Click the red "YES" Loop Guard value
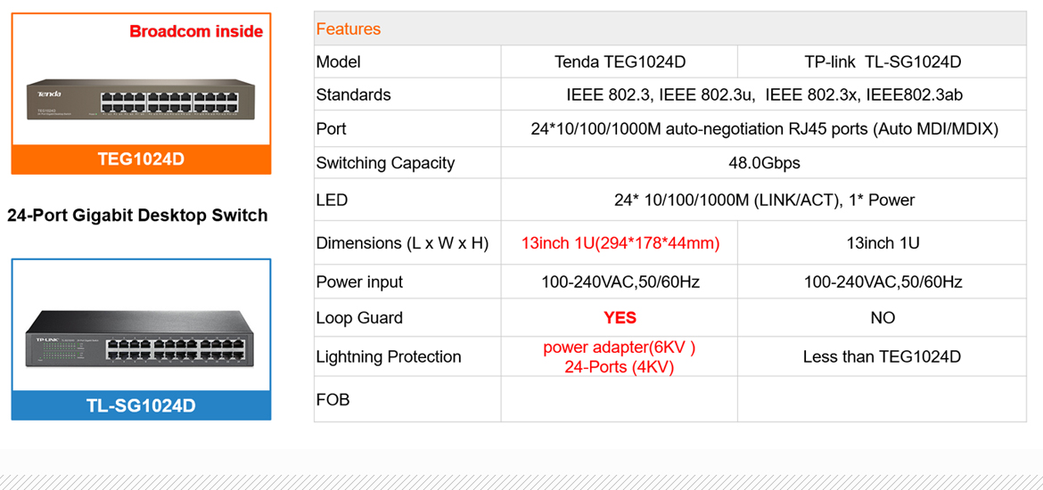This screenshot has width=1043, height=490. pos(620,318)
